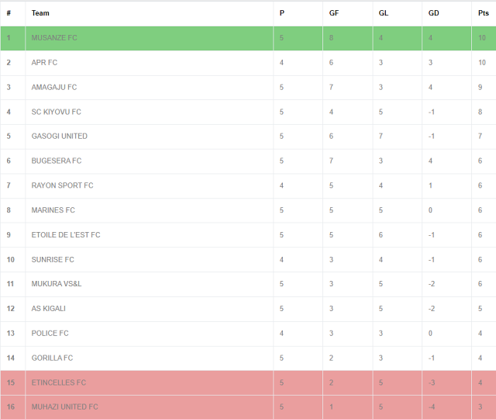The width and height of the screenshot is (496, 419).
Task: Click the MUHAZI UNITED FC team name
Action: pyautogui.click(x=64, y=407)
